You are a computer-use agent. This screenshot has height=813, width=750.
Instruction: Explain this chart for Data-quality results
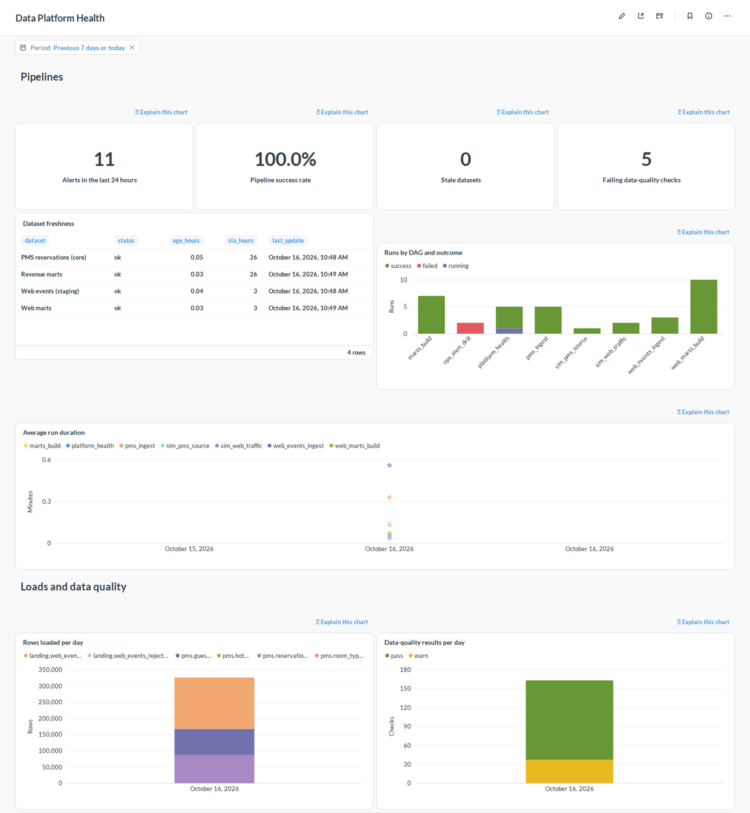(x=703, y=622)
